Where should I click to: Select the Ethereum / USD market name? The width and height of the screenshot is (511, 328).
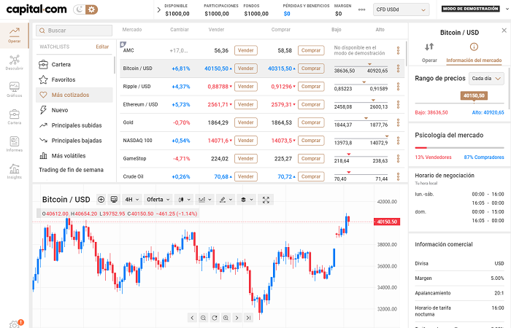pos(140,104)
